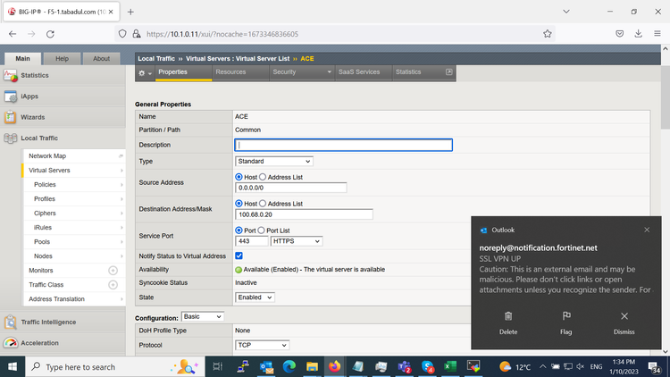This screenshot has height=377, width=670.
Task: Click the Description text field
Action: (x=343, y=145)
